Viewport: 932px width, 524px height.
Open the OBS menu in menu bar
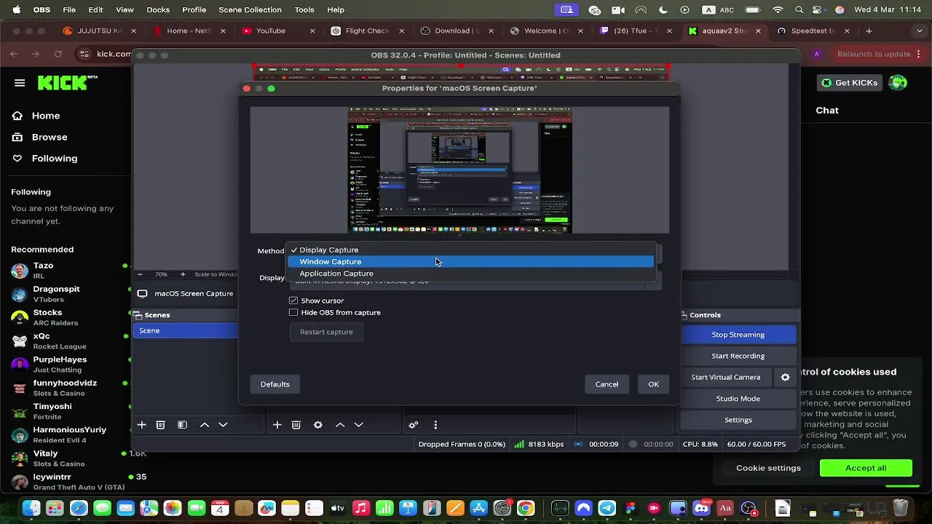(x=42, y=9)
